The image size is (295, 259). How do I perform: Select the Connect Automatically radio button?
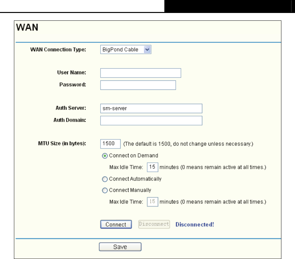tap(105, 179)
